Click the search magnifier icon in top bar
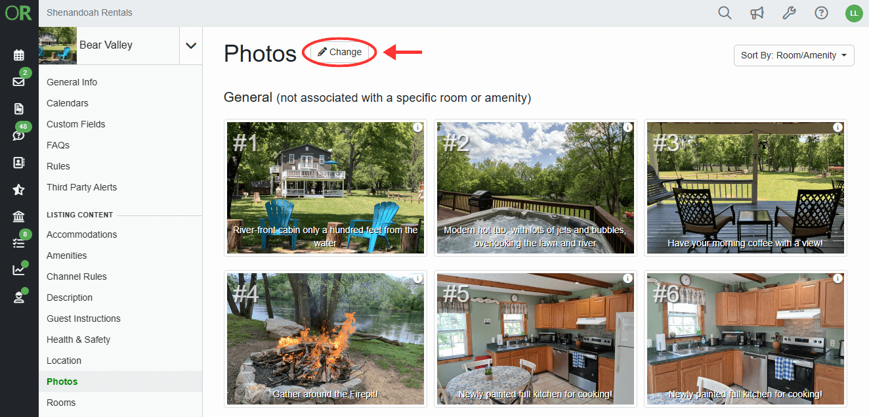The image size is (869, 417). click(x=725, y=13)
